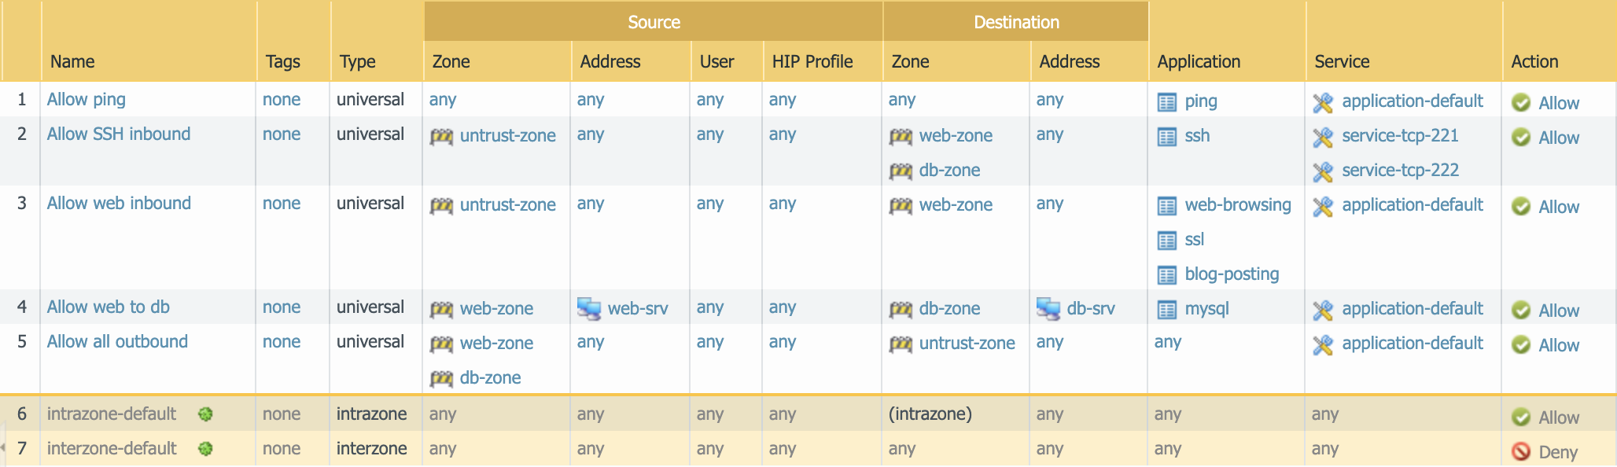The height and width of the screenshot is (467, 1617).
Task: Click the db-srv destination address text
Action: (1091, 309)
